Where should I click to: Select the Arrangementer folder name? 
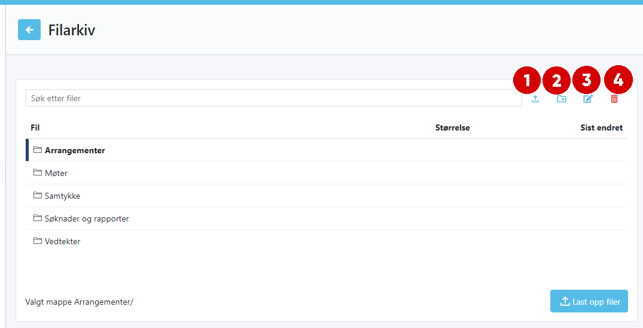click(75, 150)
